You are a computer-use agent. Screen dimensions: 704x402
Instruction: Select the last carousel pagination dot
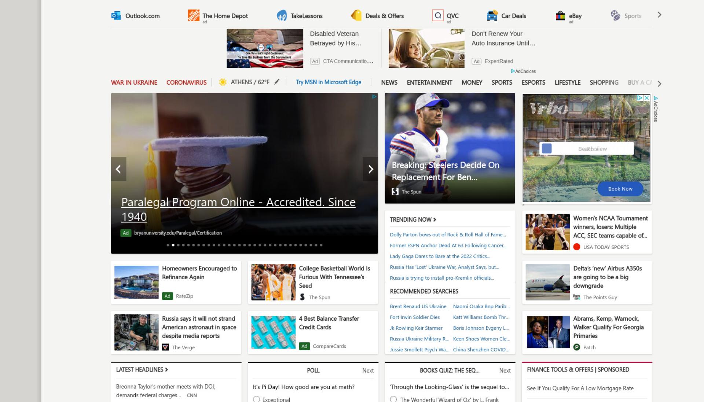[x=321, y=245]
